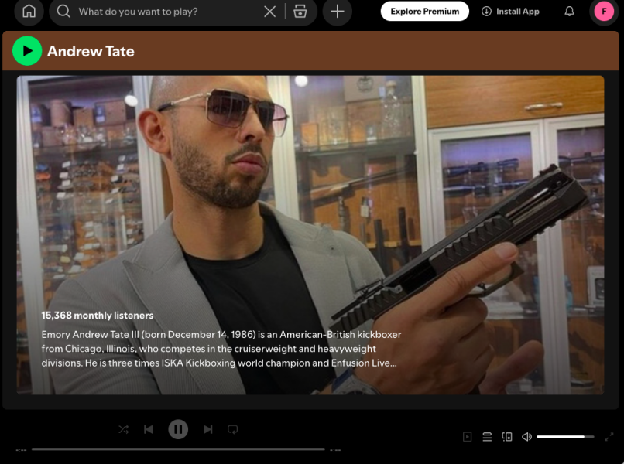Click the plus create button

coord(338,12)
